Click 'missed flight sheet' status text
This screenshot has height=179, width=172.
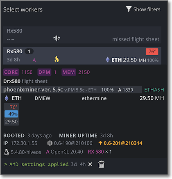[x=136, y=39]
